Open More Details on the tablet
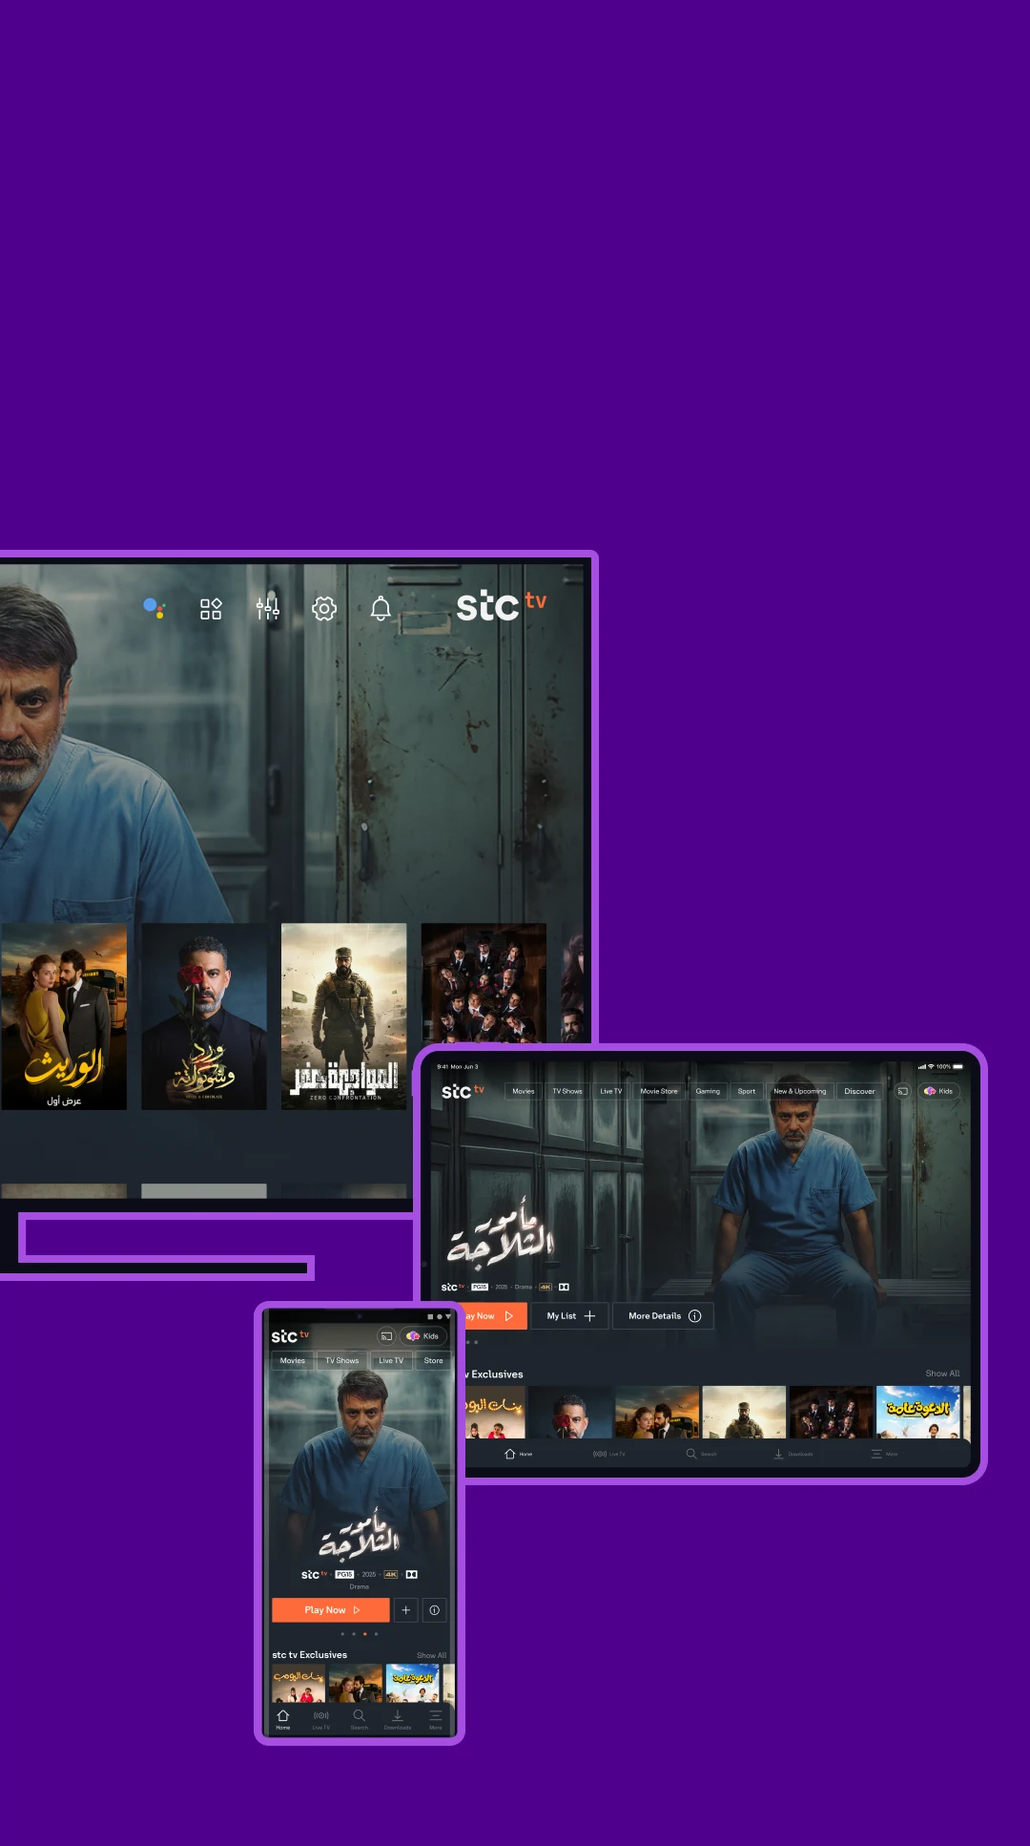This screenshot has height=1846, width=1030. tap(663, 1316)
